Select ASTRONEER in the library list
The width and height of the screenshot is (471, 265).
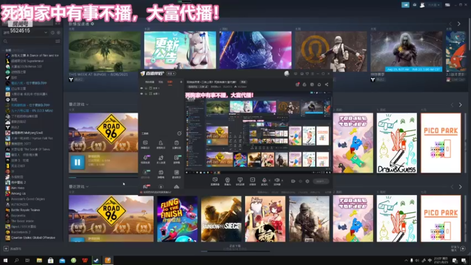(x=17, y=204)
